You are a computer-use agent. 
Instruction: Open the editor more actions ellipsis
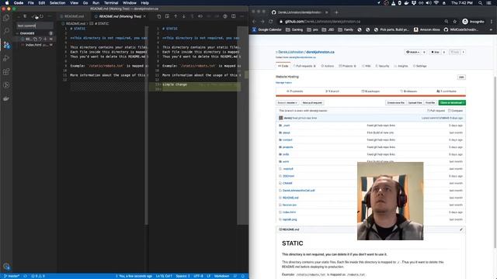pyautogui.click(x=242, y=16)
